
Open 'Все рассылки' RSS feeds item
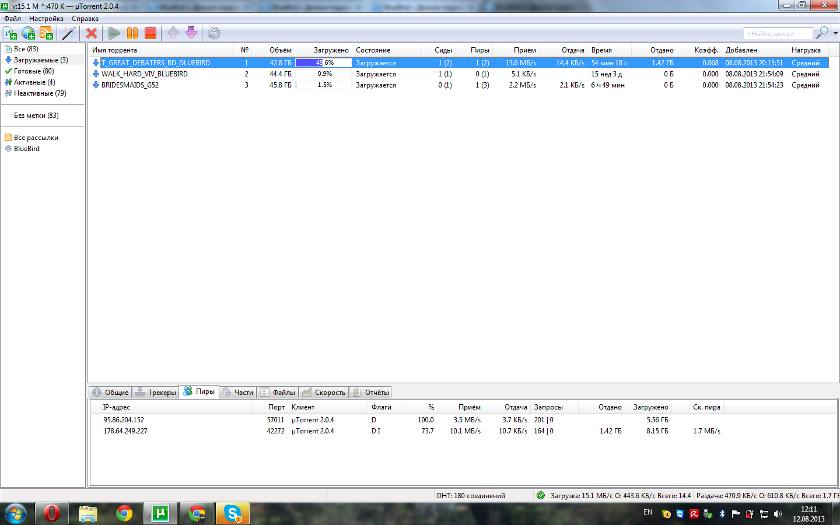[36, 138]
